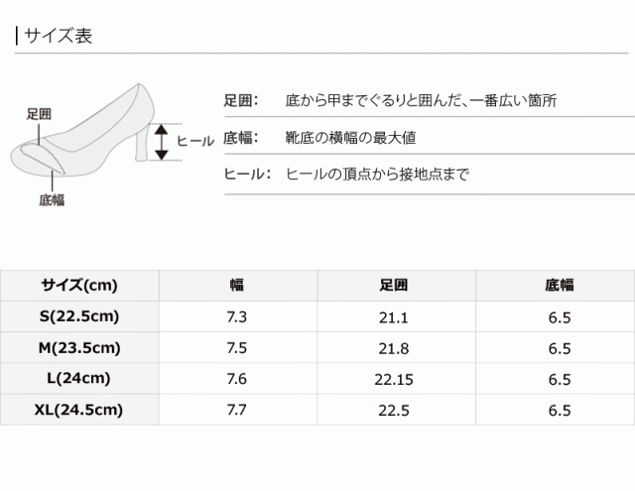Select the 幅 column header
This screenshot has height=491, width=635.
(x=237, y=286)
